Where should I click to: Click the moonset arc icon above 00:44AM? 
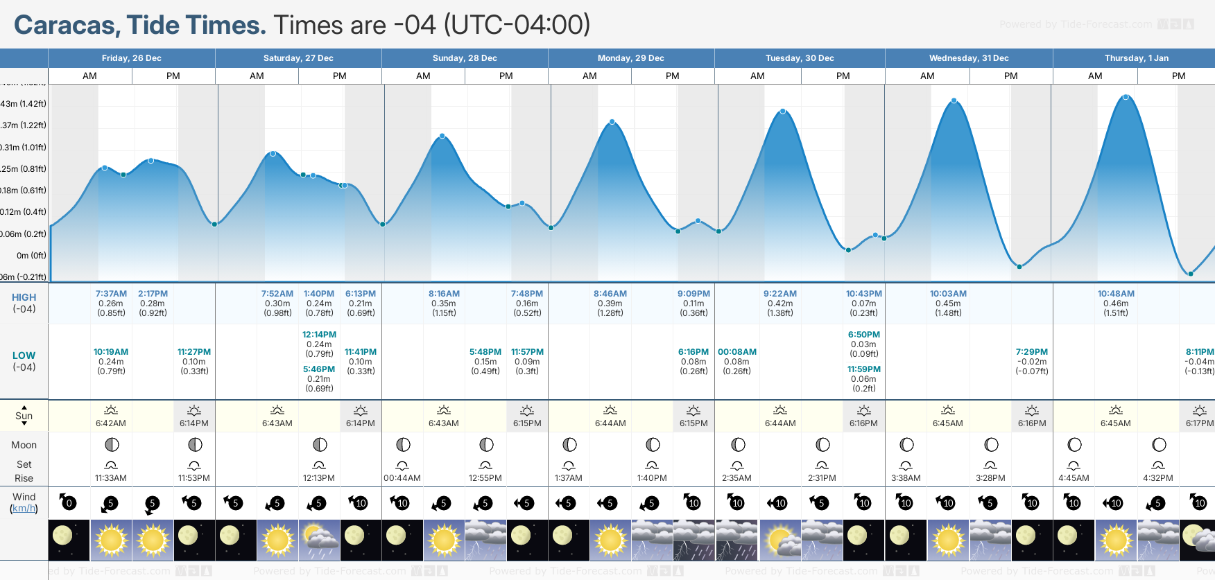(x=402, y=465)
